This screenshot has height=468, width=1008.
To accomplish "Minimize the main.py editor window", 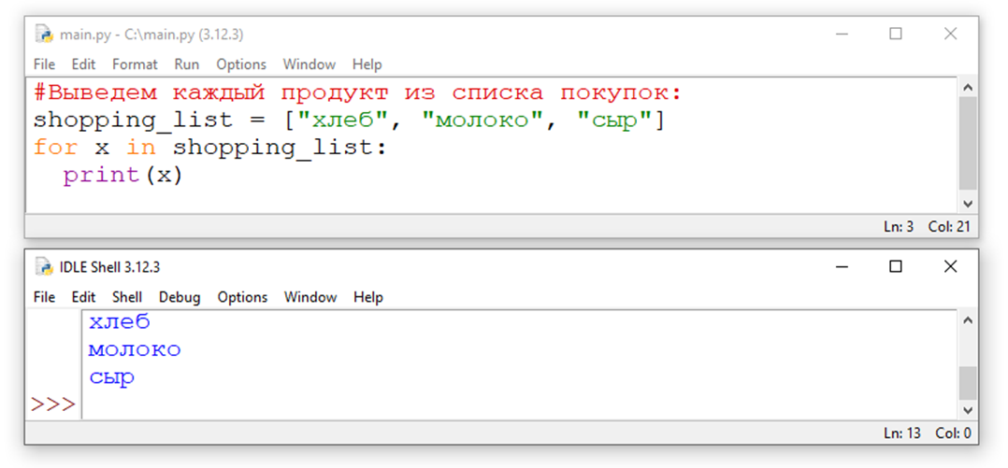I will (841, 34).
